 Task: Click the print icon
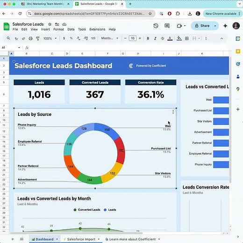point(30,38)
